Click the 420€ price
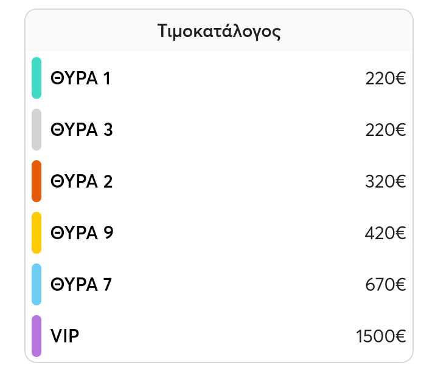 click(x=385, y=233)
